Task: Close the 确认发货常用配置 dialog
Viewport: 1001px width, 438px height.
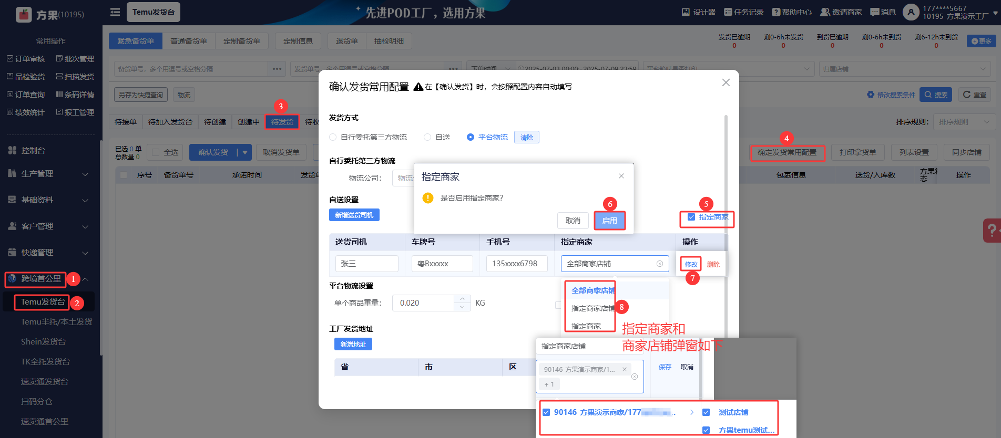Action: [x=726, y=82]
